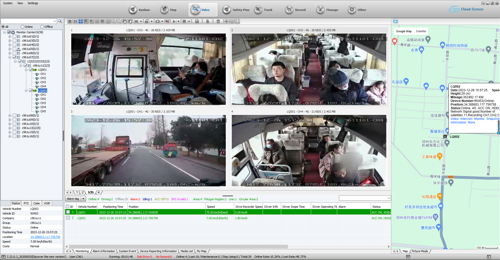Click the horizontal scrollbar of vehicle table
The width and height of the screenshot is (500, 260).
tap(178, 246)
